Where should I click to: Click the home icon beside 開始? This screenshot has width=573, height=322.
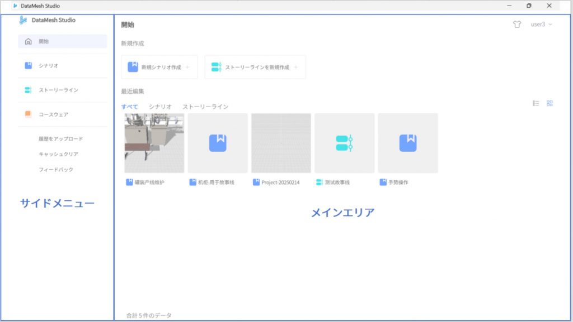tap(29, 41)
